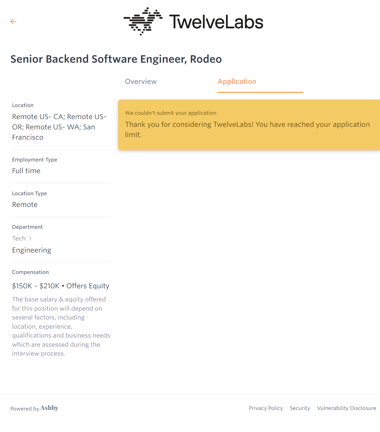Click the chevron next to Tech
Screen dimensions: 380x432
click(30, 238)
